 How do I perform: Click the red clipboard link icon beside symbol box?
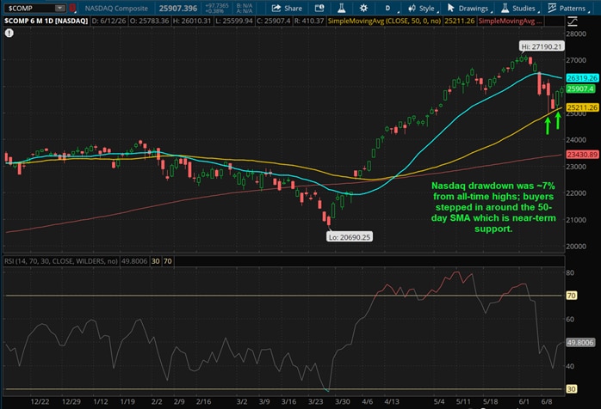pyautogui.click(x=72, y=8)
